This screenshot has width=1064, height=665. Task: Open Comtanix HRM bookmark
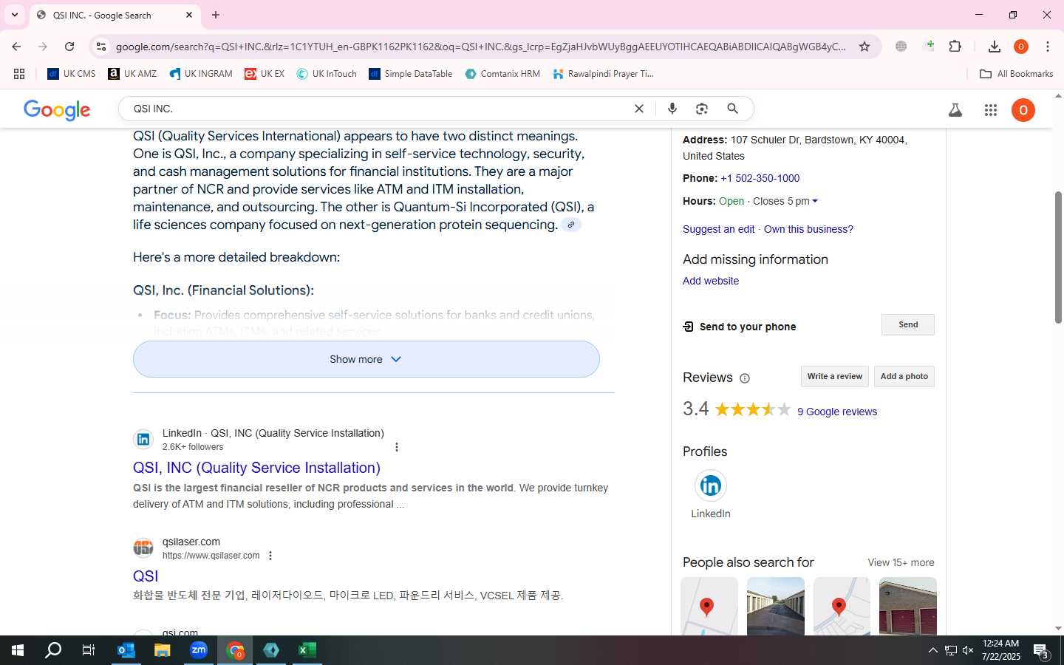(x=502, y=74)
